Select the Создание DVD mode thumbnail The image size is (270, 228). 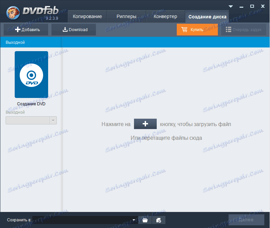31,75
